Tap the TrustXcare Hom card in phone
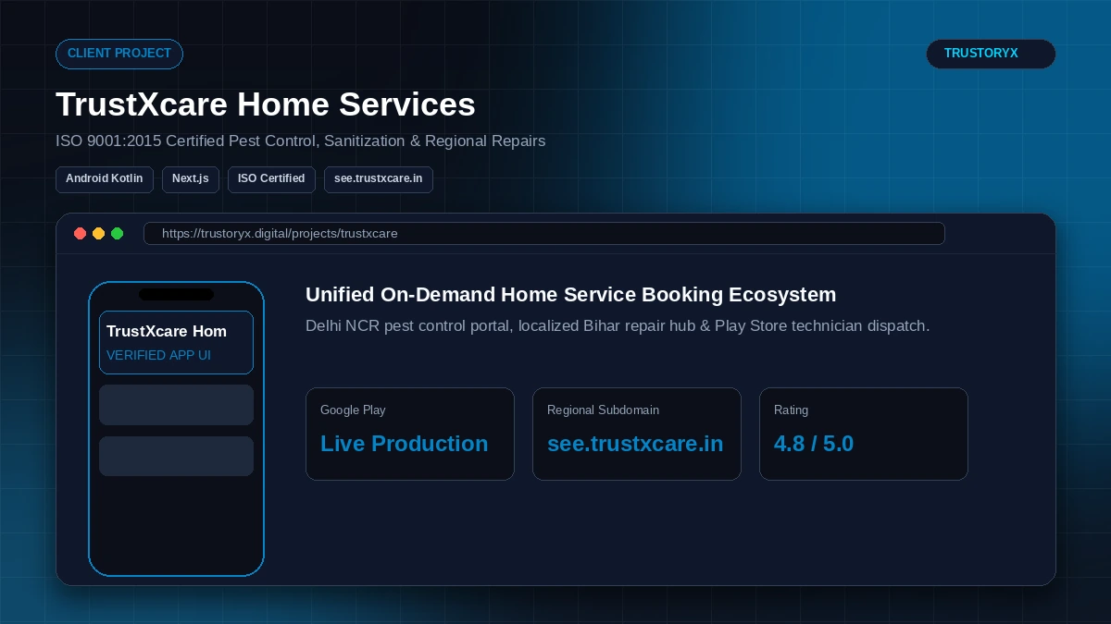1111x624 pixels. [x=176, y=342]
